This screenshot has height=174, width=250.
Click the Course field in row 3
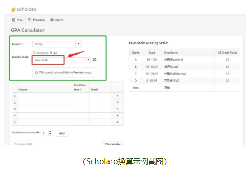pyautogui.click(x=45, y=109)
